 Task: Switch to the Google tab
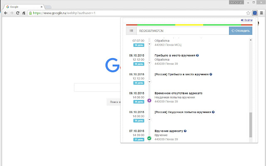coord(24,7)
